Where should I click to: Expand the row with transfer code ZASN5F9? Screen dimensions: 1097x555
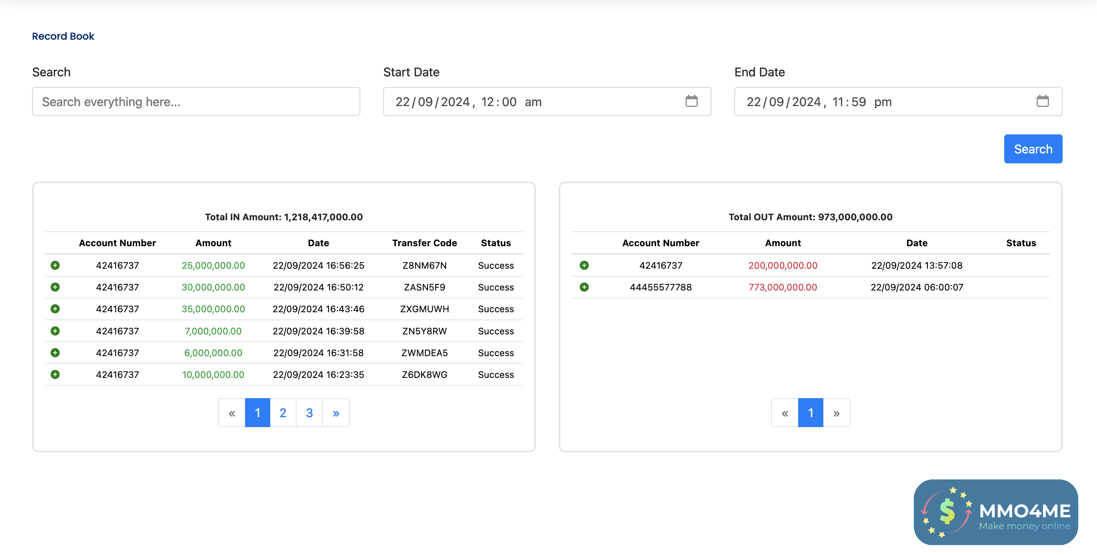coord(55,287)
